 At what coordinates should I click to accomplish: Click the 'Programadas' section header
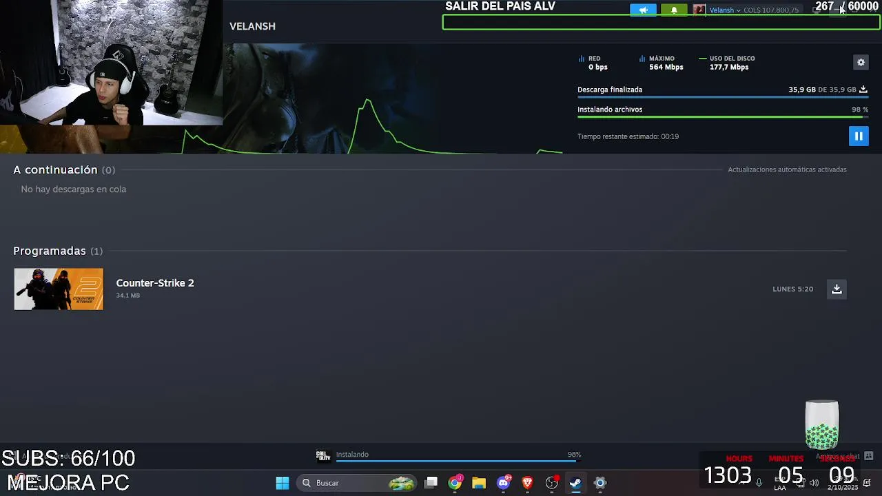point(58,251)
